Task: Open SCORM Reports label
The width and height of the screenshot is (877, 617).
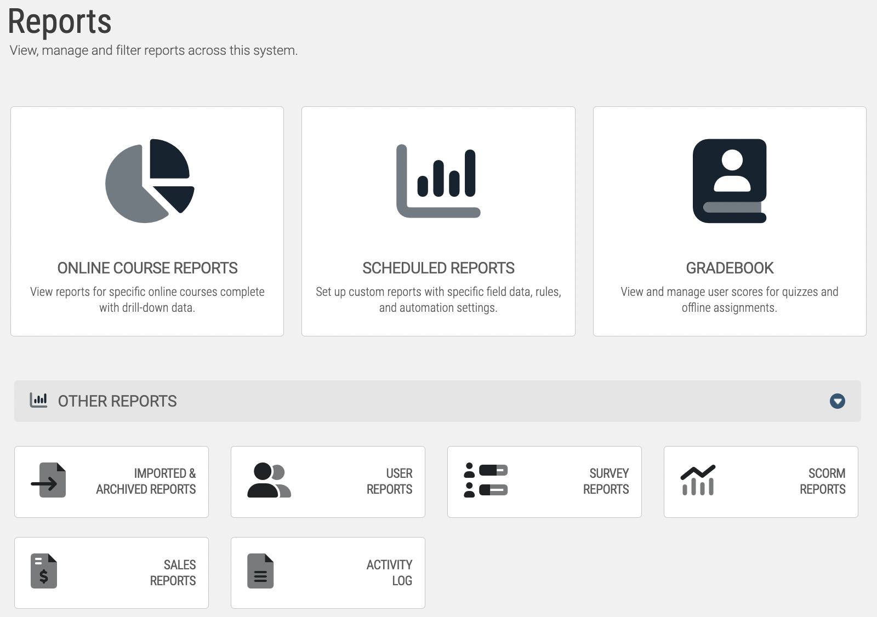Action: 822,481
